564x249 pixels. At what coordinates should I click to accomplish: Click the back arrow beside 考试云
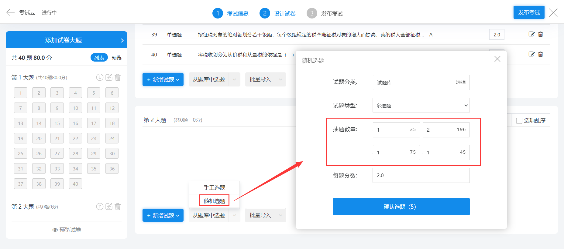click(10, 12)
